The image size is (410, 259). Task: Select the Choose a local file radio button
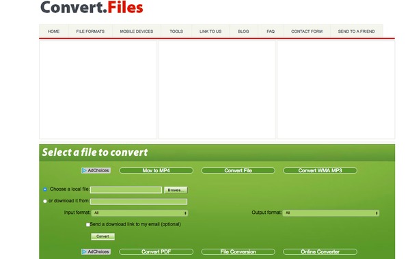point(45,189)
